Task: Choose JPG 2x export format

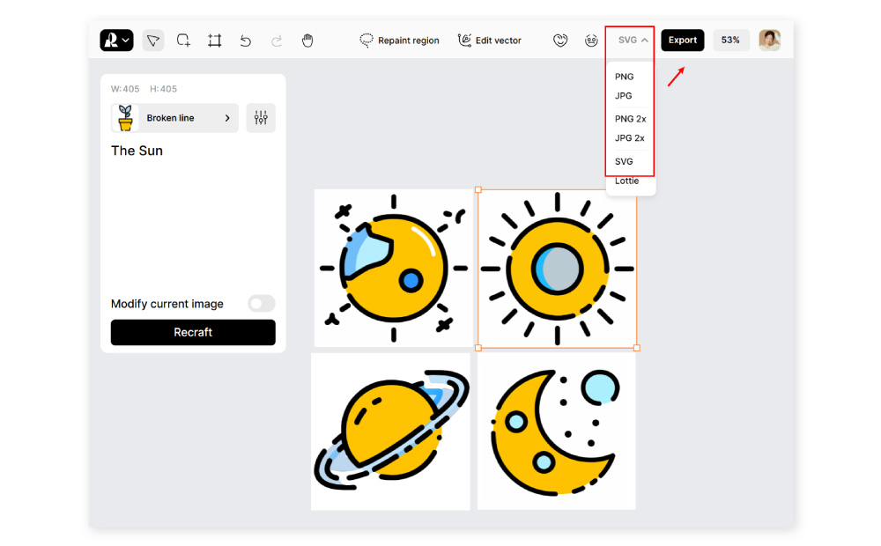Action: (629, 137)
